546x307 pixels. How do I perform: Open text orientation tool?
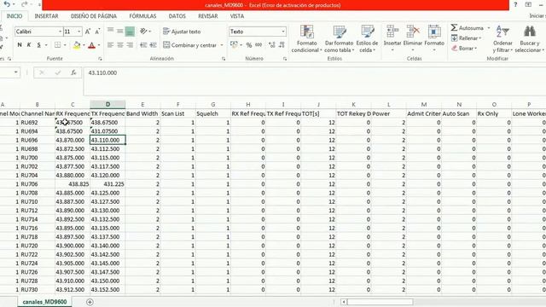(143, 32)
